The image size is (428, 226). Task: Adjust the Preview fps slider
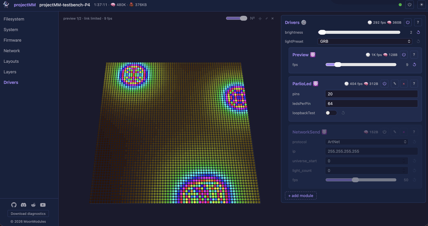click(361, 64)
